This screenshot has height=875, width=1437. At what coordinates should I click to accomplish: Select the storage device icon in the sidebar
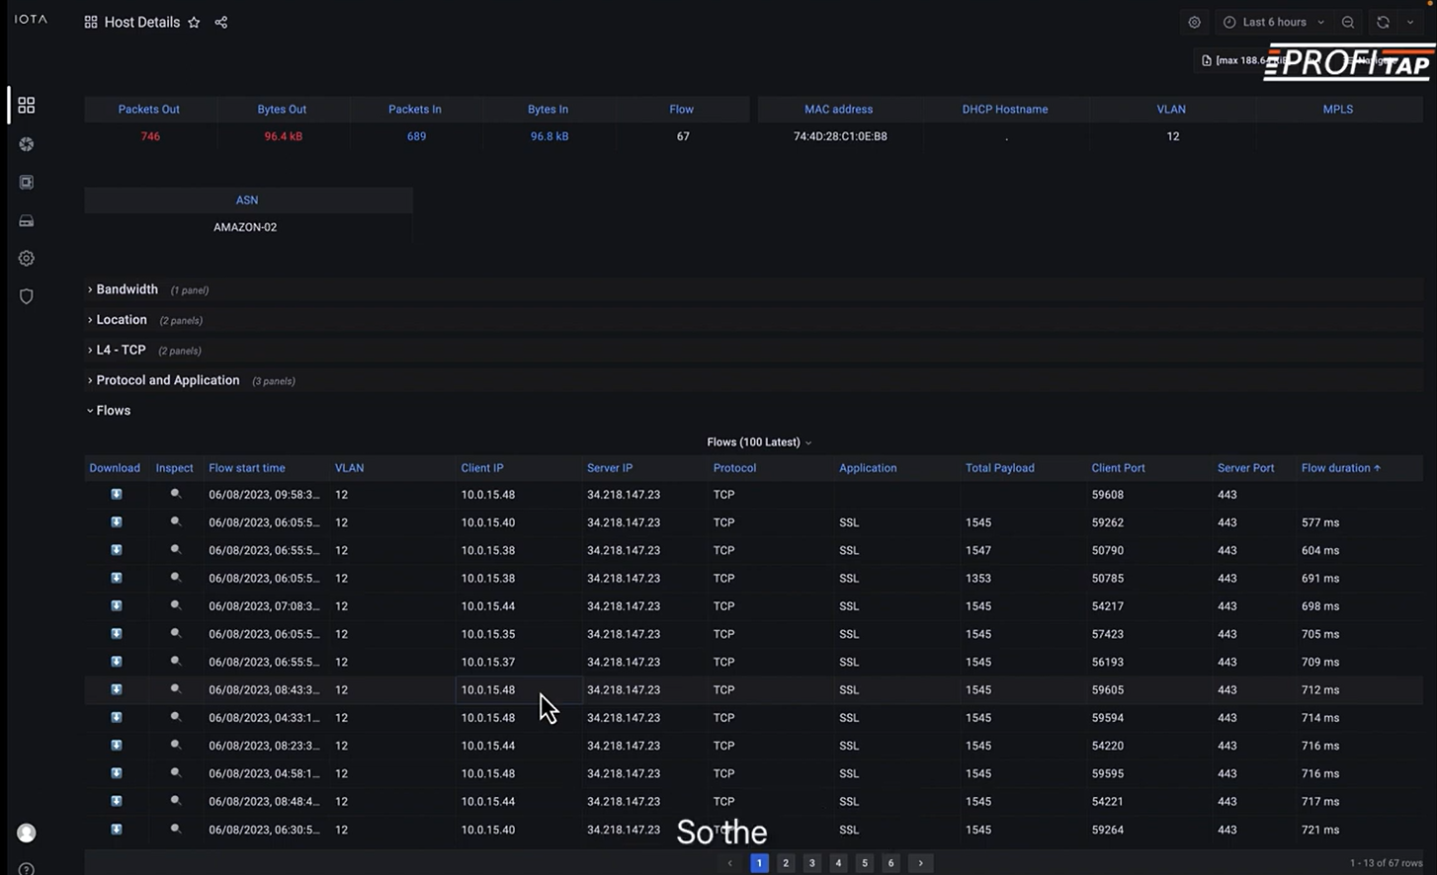click(26, 220)
